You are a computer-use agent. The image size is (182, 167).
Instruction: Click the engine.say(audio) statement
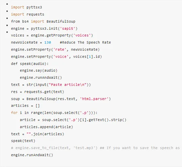point(39,71)
